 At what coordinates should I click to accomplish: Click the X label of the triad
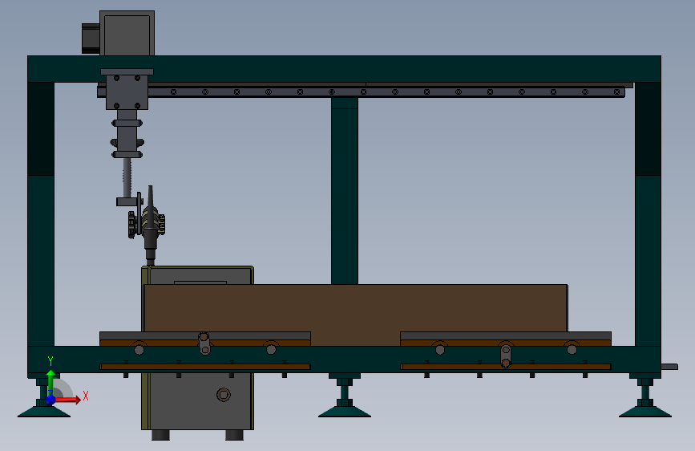click(86, 396)
